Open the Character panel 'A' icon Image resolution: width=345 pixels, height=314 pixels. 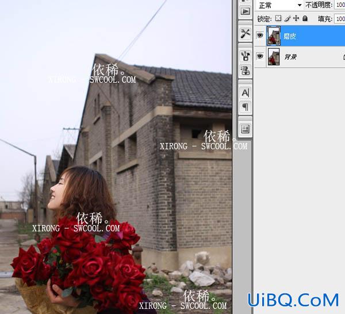(245, 93)
